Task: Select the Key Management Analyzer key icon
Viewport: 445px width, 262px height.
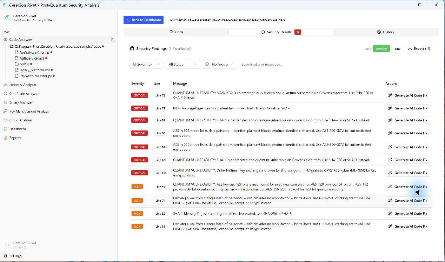Action: [x=5, y=111]
